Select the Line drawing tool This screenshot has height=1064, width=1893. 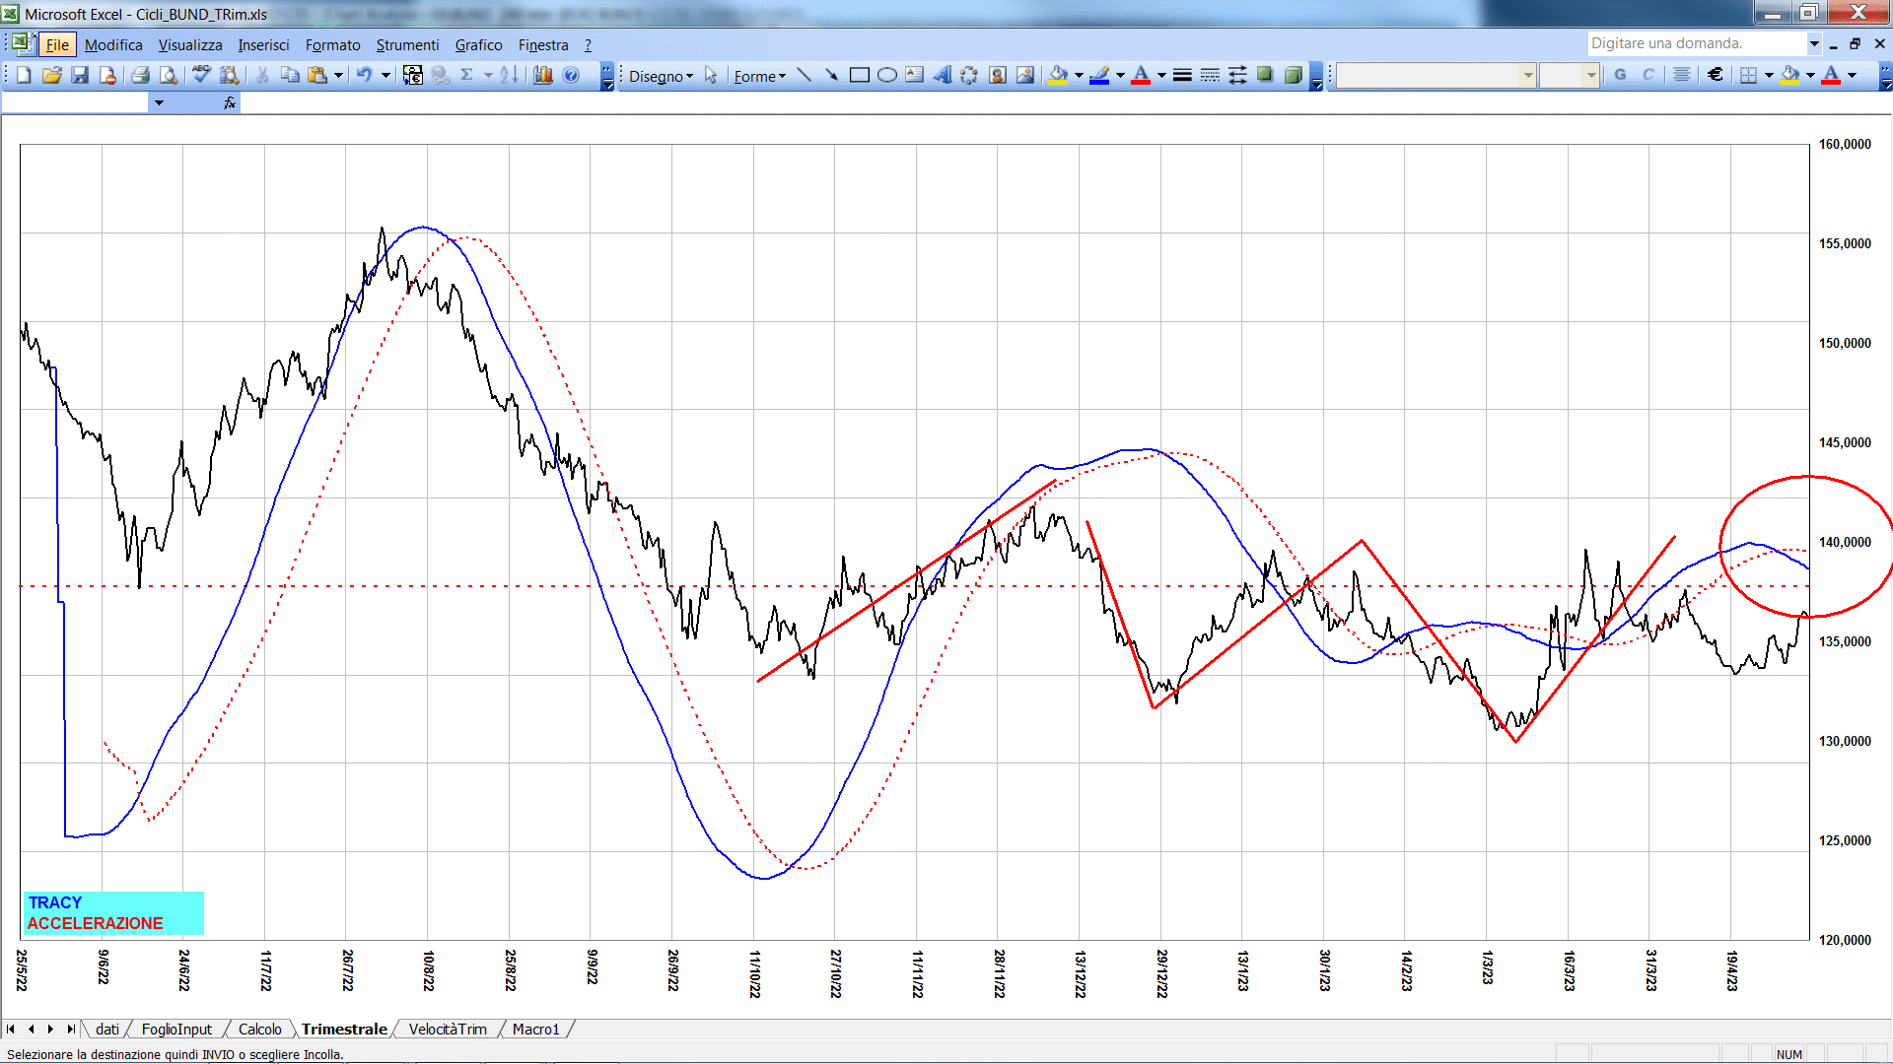(804, 75)
